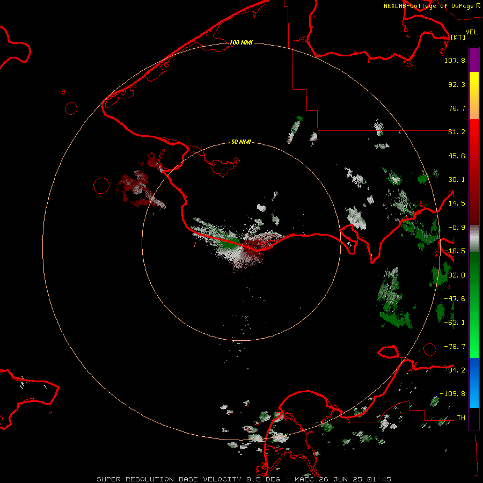Click the [KT] units label
Viewport: 483px width, 483px height.
pos(458,37)
